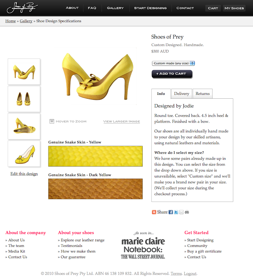Open the About menu item
Viewport: 253px width, 277px height.
72,8
